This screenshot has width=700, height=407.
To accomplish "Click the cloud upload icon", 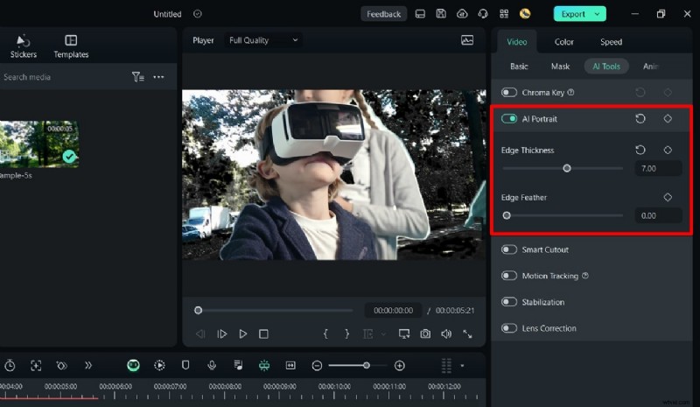I will (462, 14).
